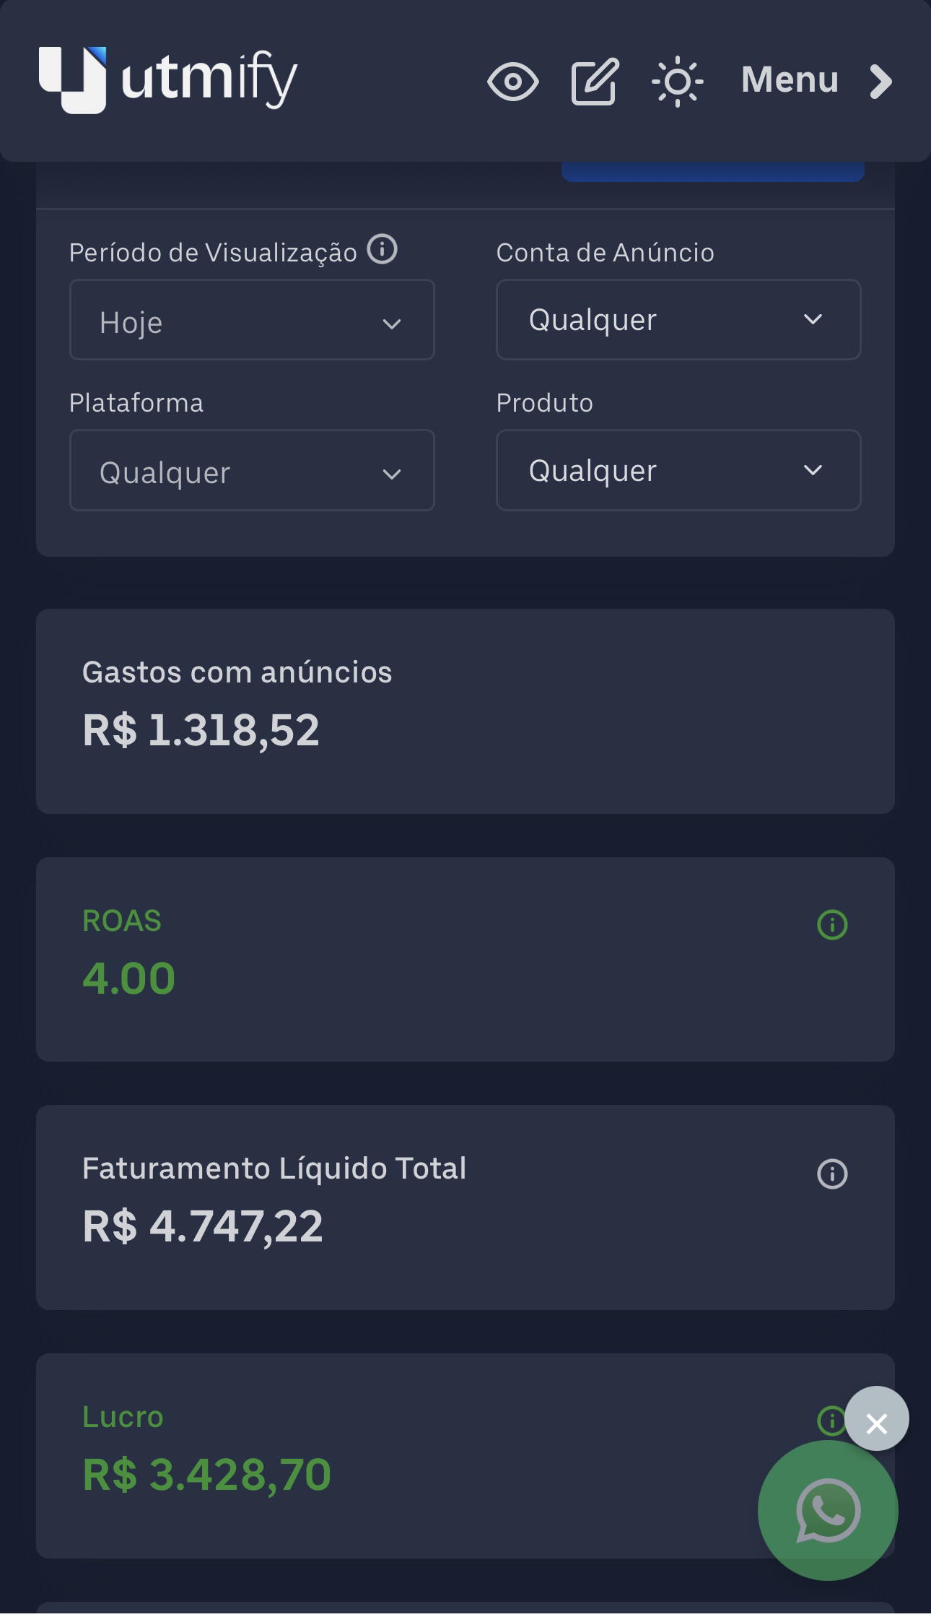Open the Período de Visualização dropdown showing Hoje
The image size is (931, 1617).
pos(252,320)
